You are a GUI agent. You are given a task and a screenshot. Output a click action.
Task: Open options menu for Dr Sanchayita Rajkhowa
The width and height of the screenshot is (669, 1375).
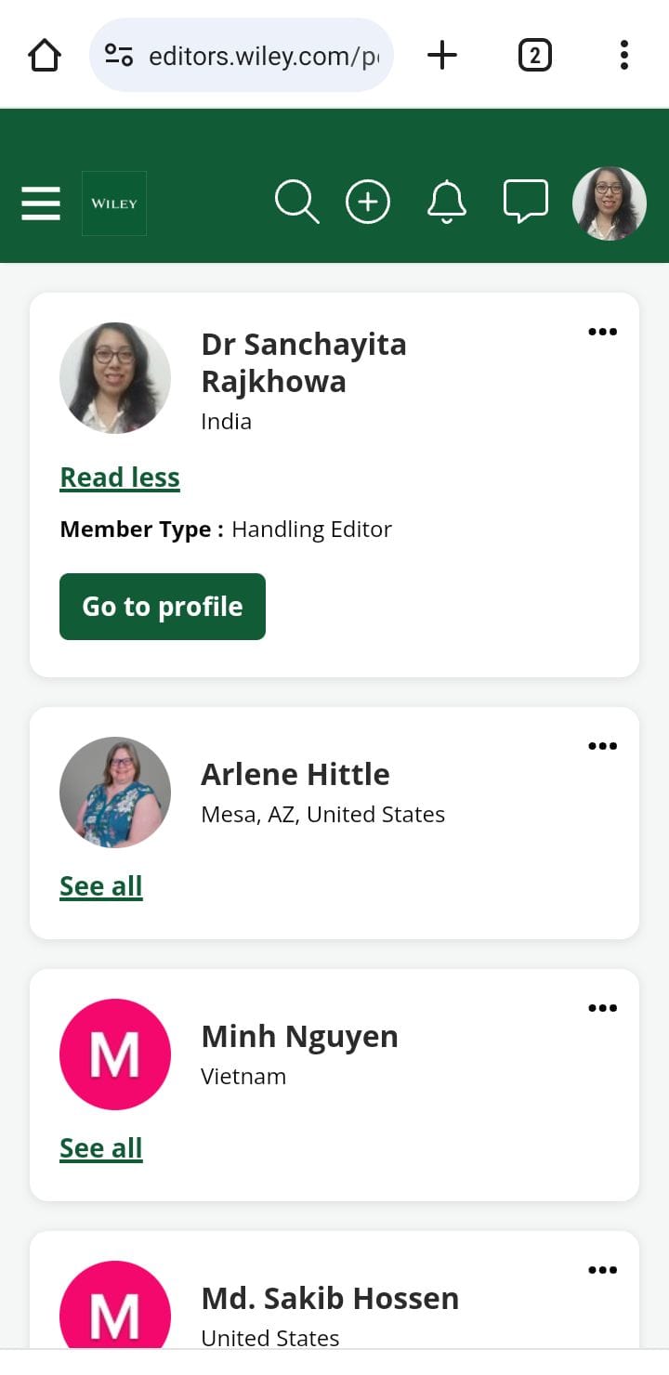tap(602, 332)
